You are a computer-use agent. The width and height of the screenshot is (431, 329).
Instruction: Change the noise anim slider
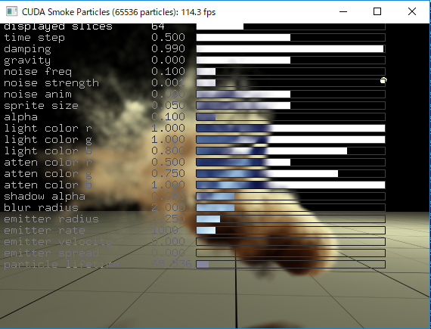291,95
